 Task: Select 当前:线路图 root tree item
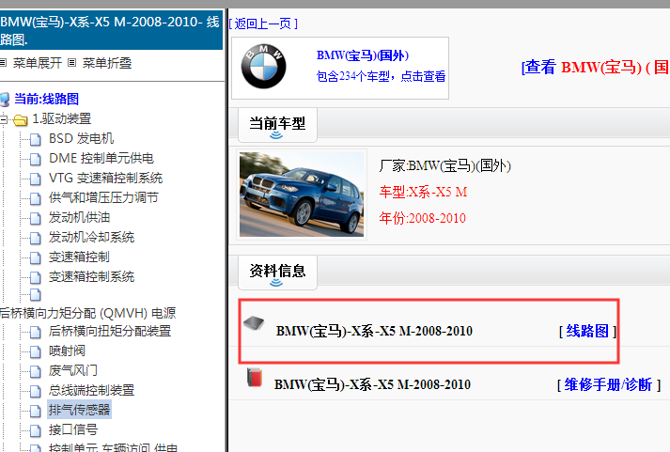[47, 99]
